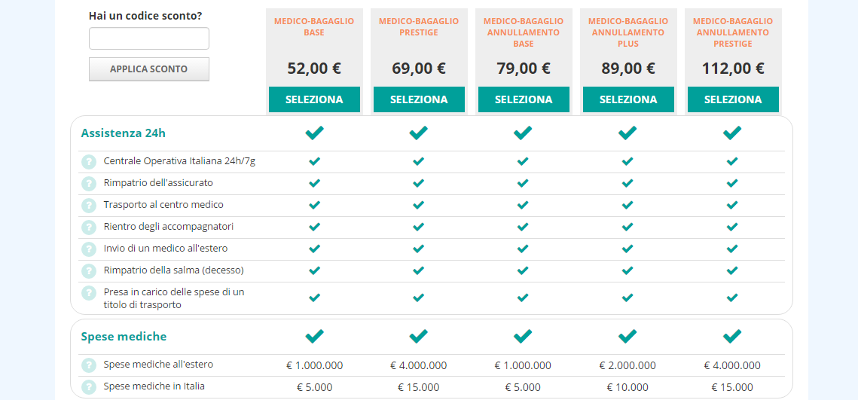Click help icon for Rimpatrio della salma
This screenshot has height=400, width=858.
89,271
